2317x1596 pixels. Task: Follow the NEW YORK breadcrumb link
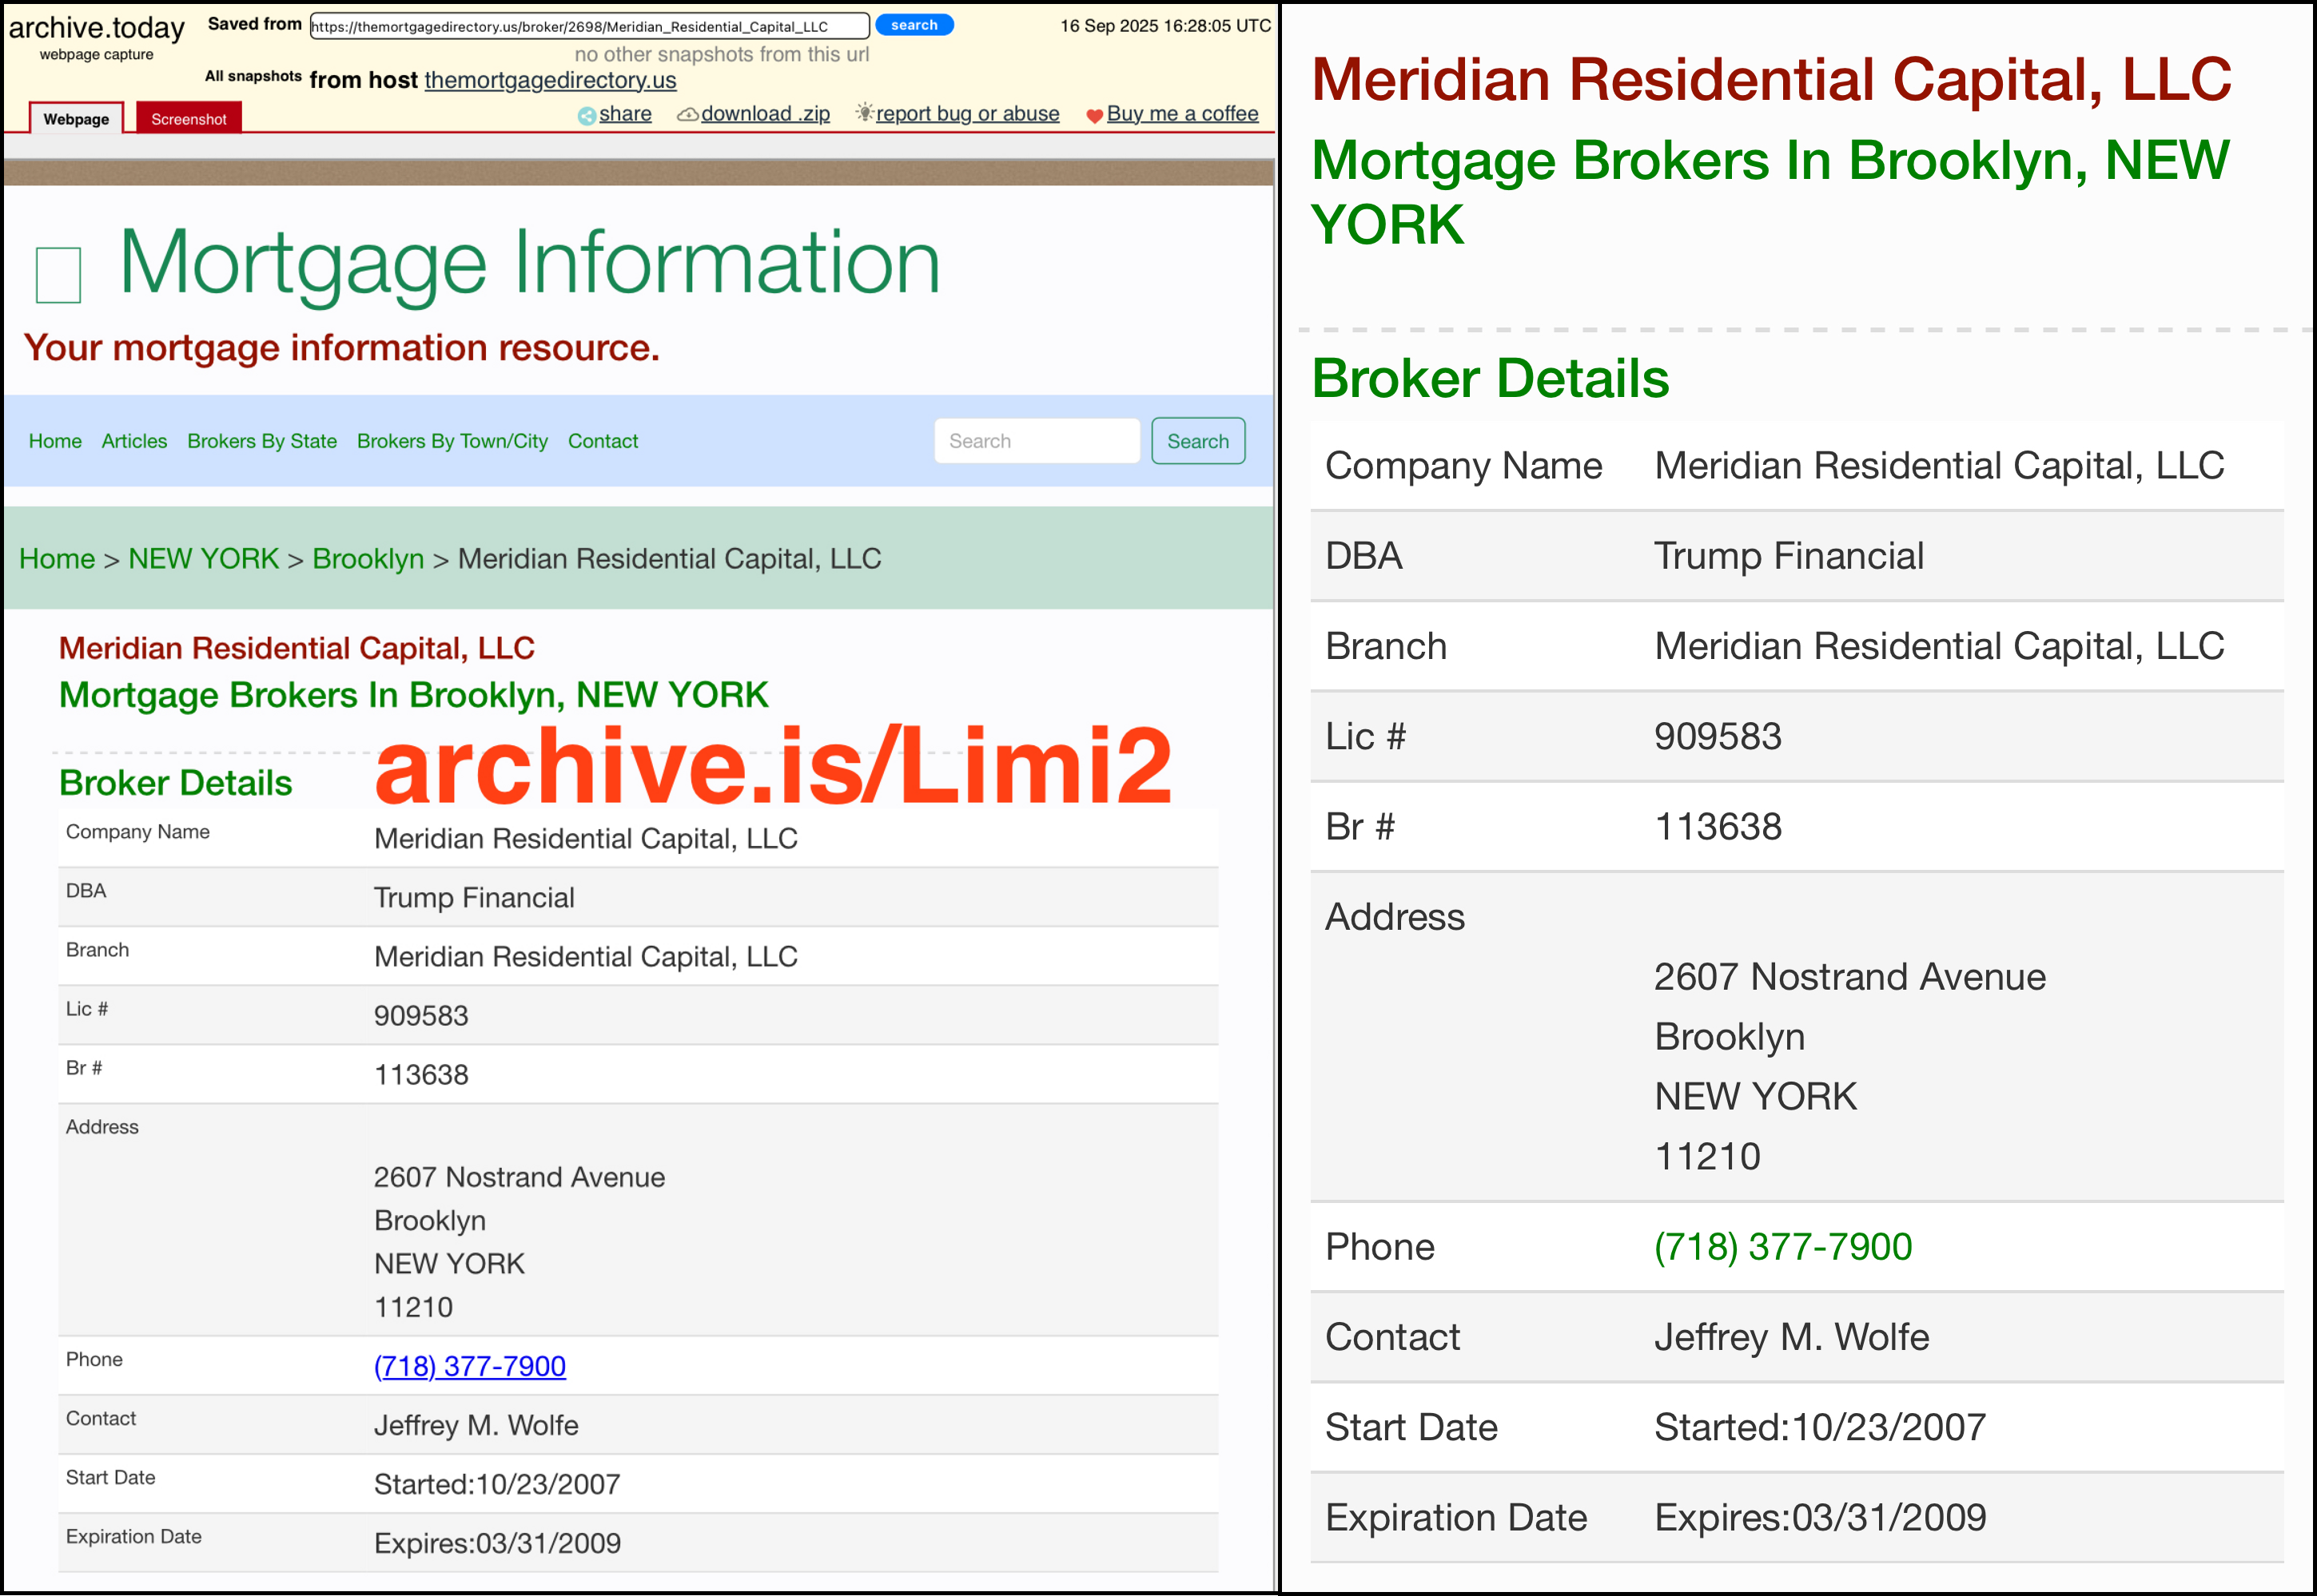(203, 559)
